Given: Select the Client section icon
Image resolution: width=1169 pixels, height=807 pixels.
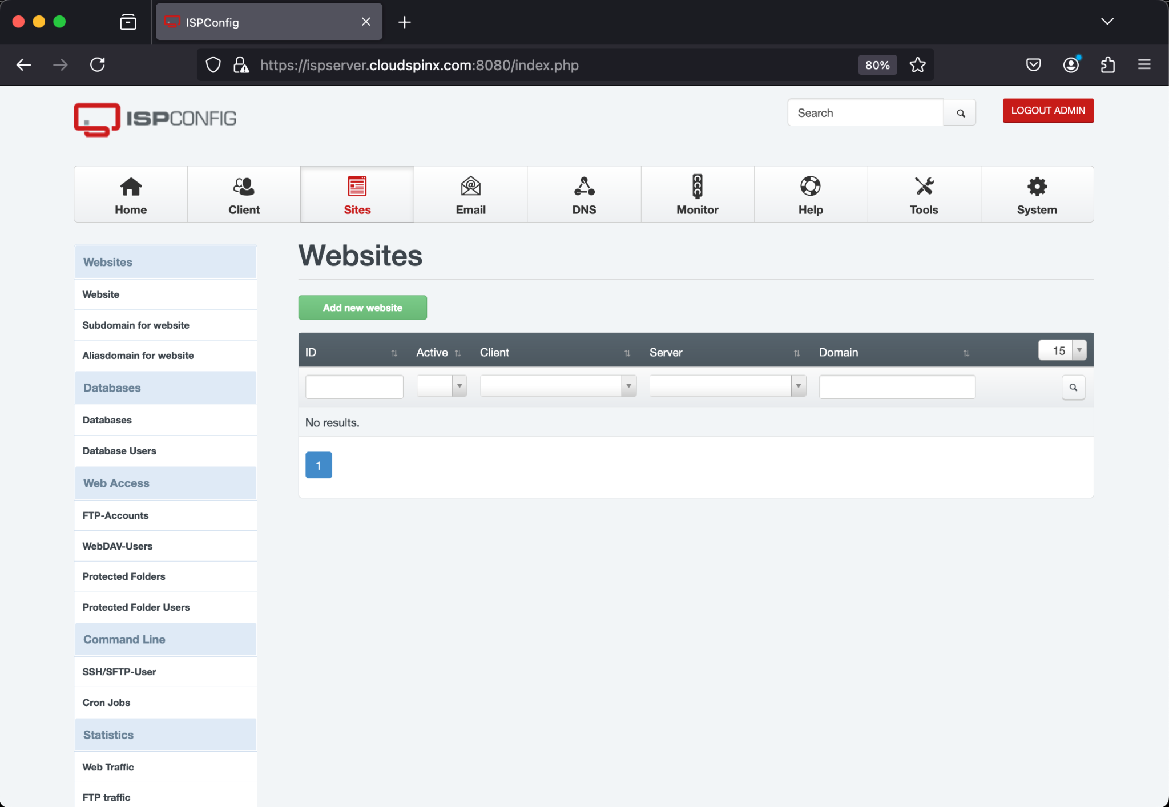Looking at the screenshot, I should click(x=244, y=187).
